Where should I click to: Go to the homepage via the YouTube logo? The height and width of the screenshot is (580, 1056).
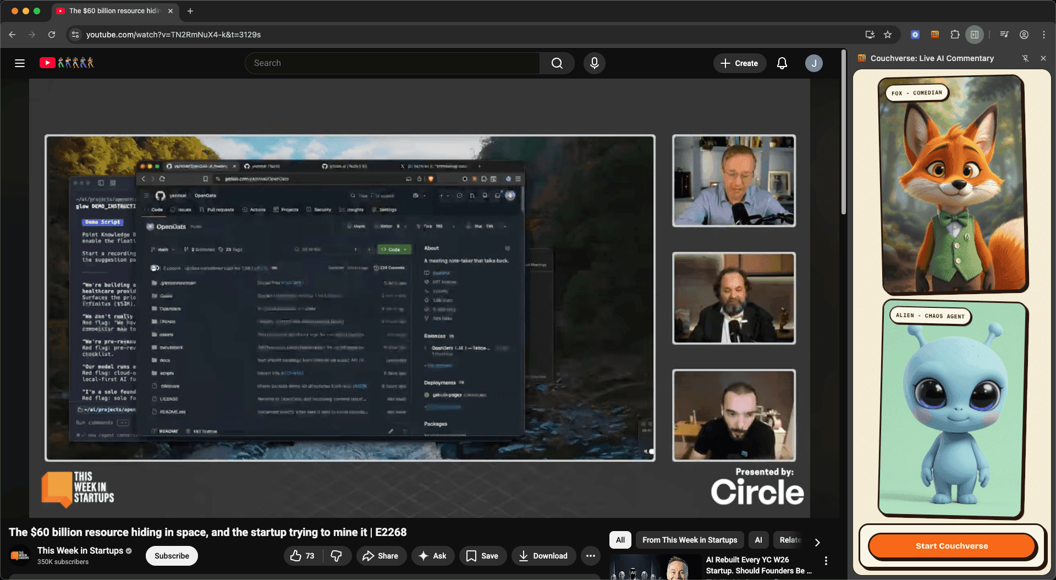(x=48, y=62)
